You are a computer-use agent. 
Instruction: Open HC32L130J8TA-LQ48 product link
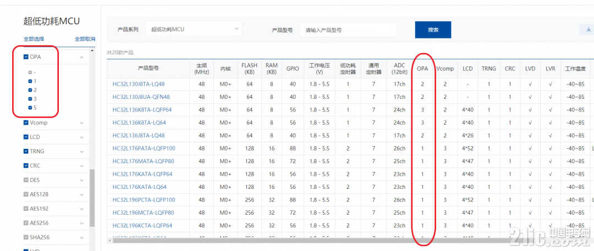[x=139, y=84]
